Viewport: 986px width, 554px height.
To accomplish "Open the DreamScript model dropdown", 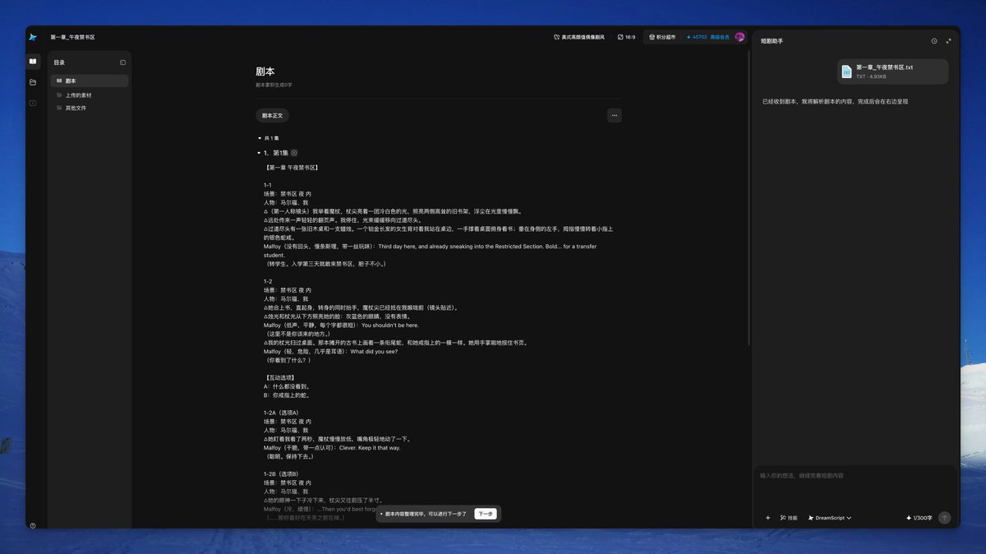I will (830, 518).
